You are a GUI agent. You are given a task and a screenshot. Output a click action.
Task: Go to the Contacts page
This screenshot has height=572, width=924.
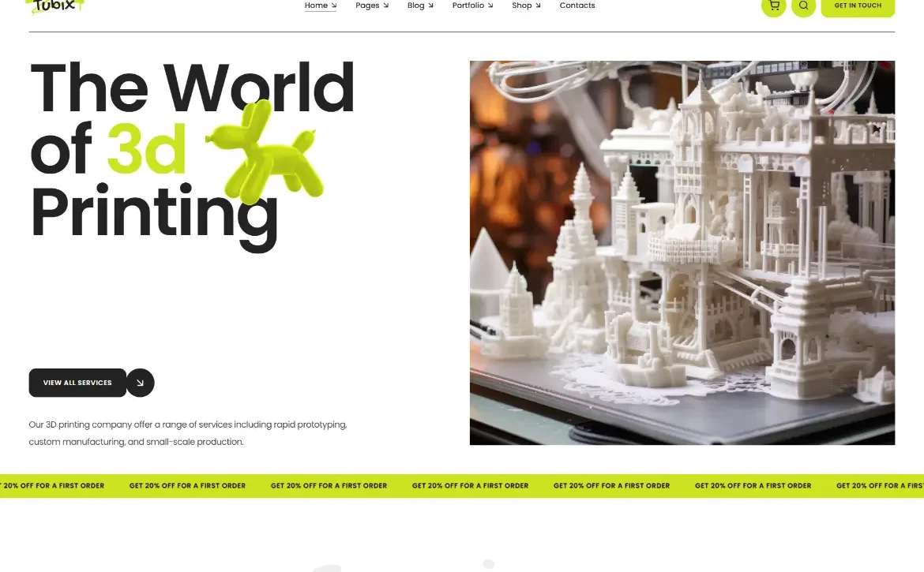point(577,6)
